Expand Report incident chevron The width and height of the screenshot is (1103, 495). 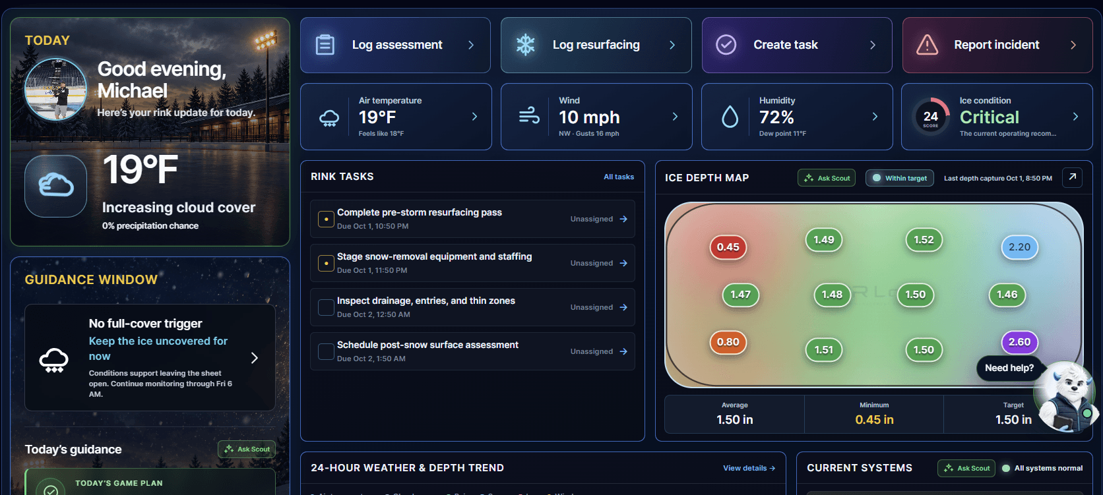1073,45
